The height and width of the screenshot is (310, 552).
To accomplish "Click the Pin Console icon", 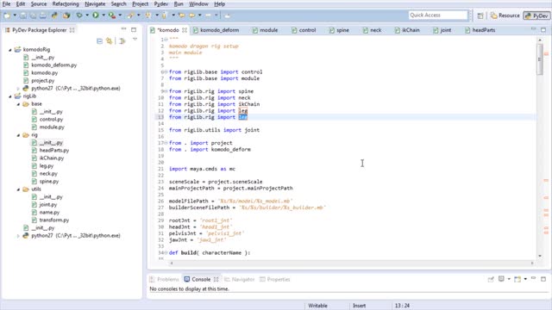I will tap(491, 279).
